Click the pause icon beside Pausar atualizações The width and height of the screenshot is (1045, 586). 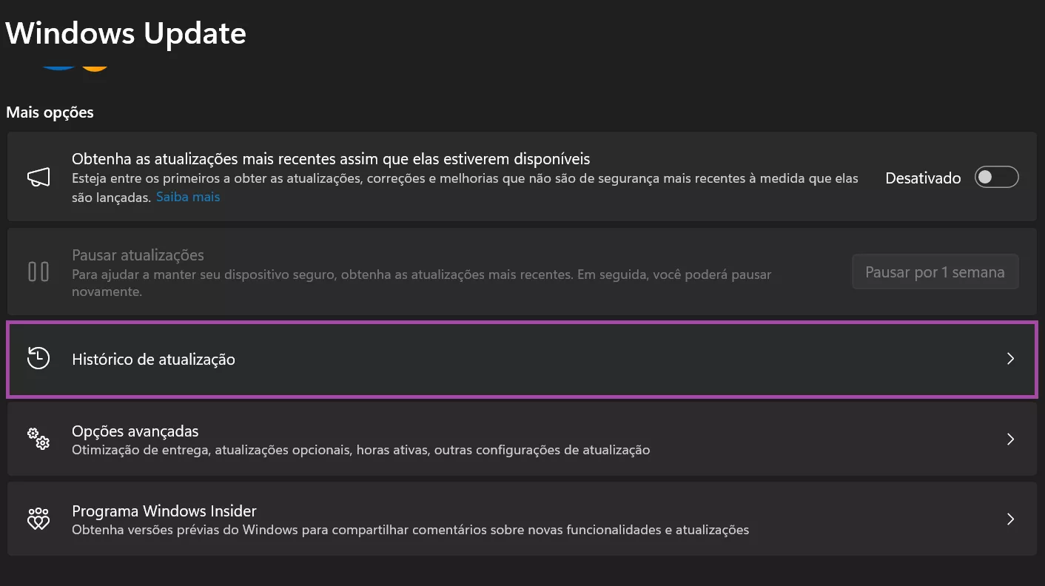[38, 272]
